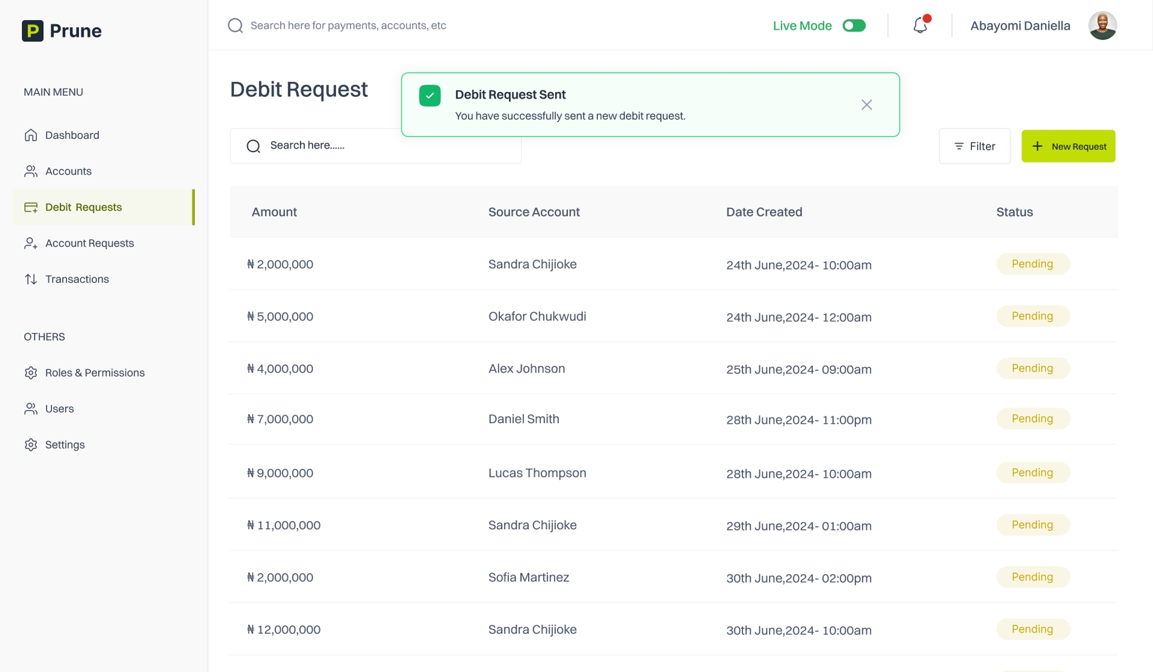This screenshot has height=672, width=1153.
Task: Click the Transactions arrows icon
Action: coord(31,279)
